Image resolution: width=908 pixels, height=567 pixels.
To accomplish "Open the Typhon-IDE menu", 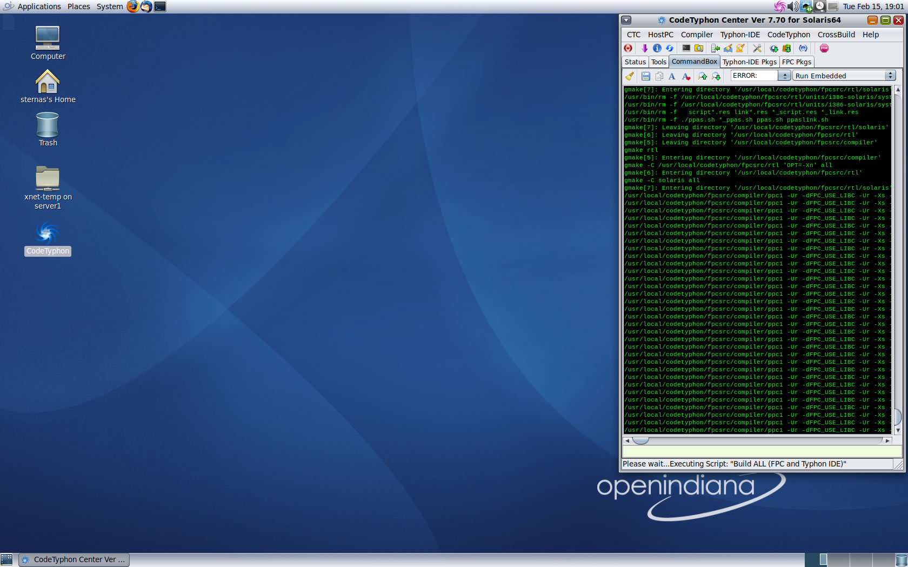I will 740,35.
